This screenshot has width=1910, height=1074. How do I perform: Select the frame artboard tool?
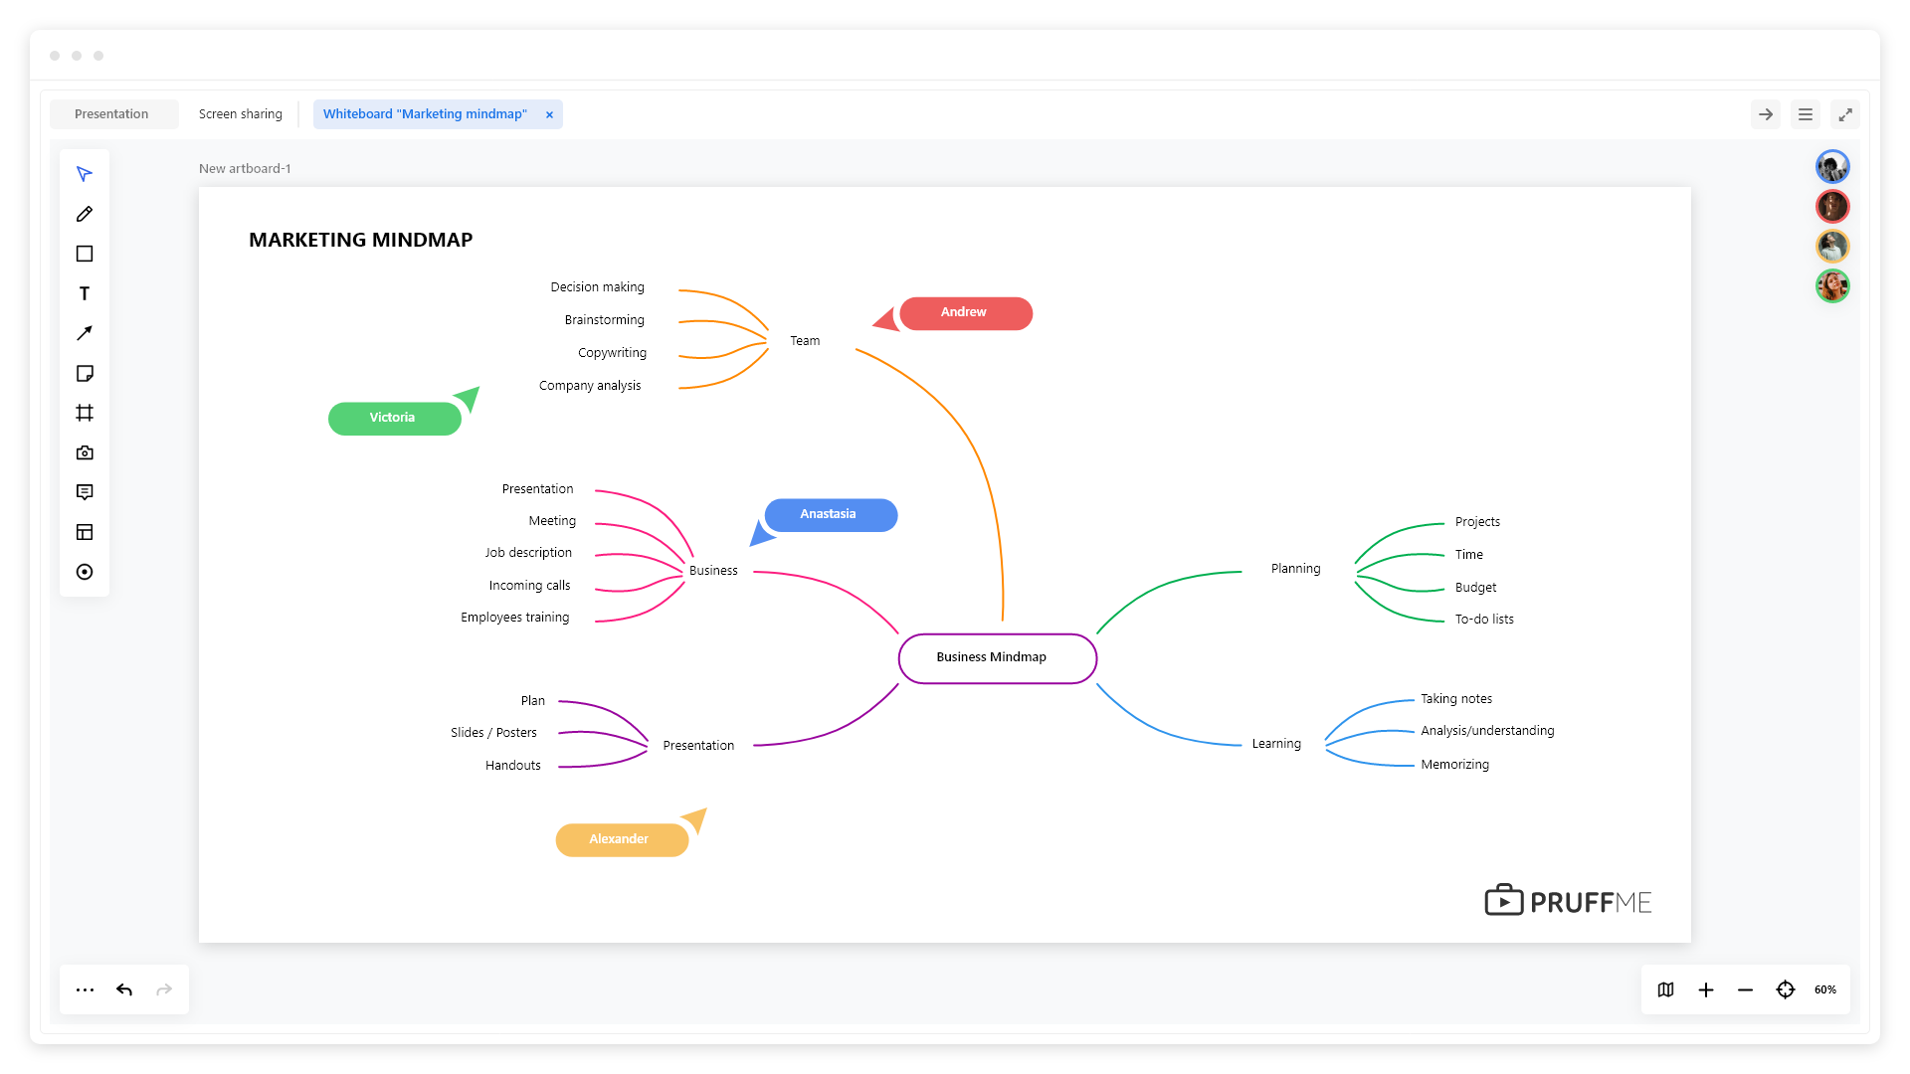pyautogui.click(x=85, y=413)
